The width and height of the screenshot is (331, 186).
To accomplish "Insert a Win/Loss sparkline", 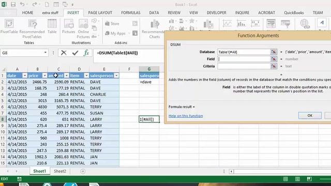I will coord(255,24).
